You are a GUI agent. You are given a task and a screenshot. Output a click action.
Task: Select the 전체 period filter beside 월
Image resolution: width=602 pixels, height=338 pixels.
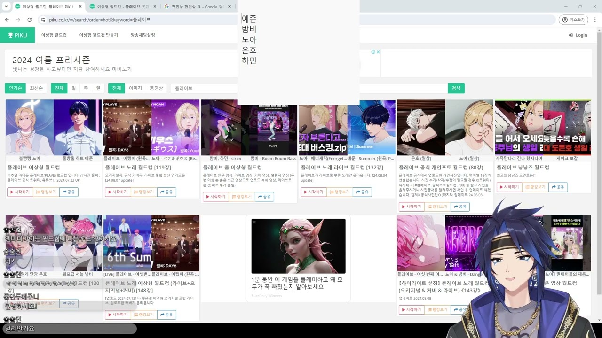click(x=59, y=88)
